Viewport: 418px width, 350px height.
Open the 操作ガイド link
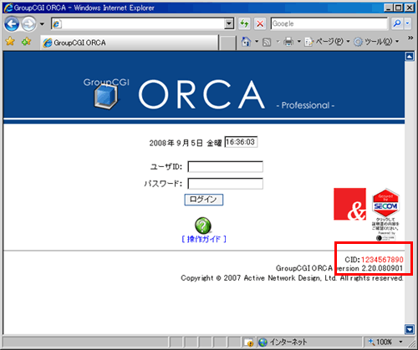[x=204, y=239]
